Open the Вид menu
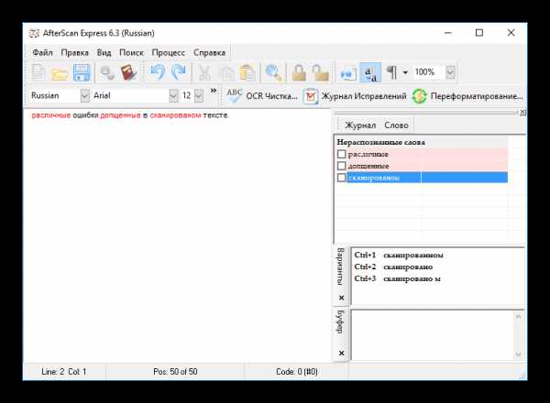550x403 pixels. (104, 53)
